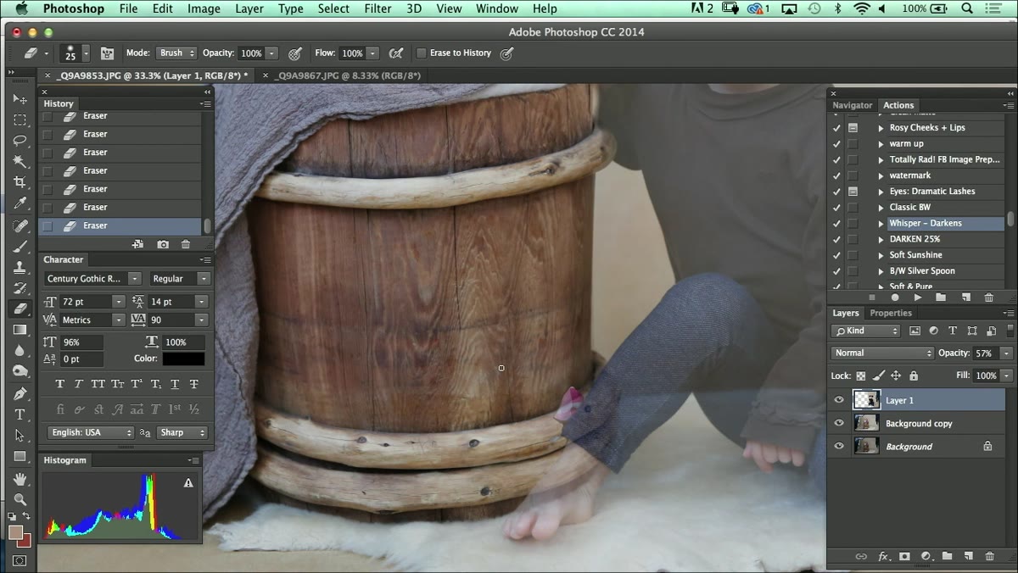Toggle brush panel from options bar
The height and width of the screenshot is (573, 1018).
(x=108, y=53)
